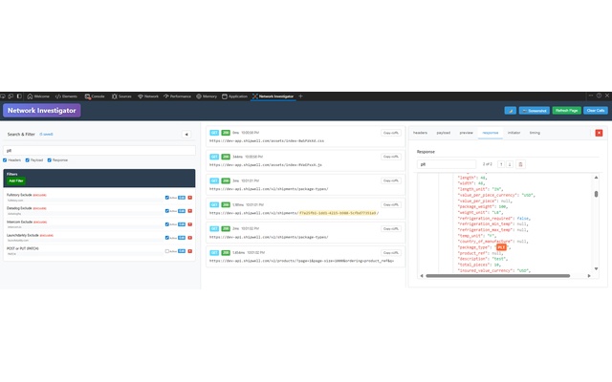612x382 pixels.
Task: Enable Active checkbox for POST or PUT filter
Action: click(167, 251)
